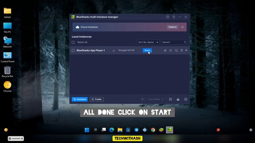Image resolution: width=255 pixels, height=143 pixels.
Task: Run disk cleanup broom icon
Action: coord(178,99)
